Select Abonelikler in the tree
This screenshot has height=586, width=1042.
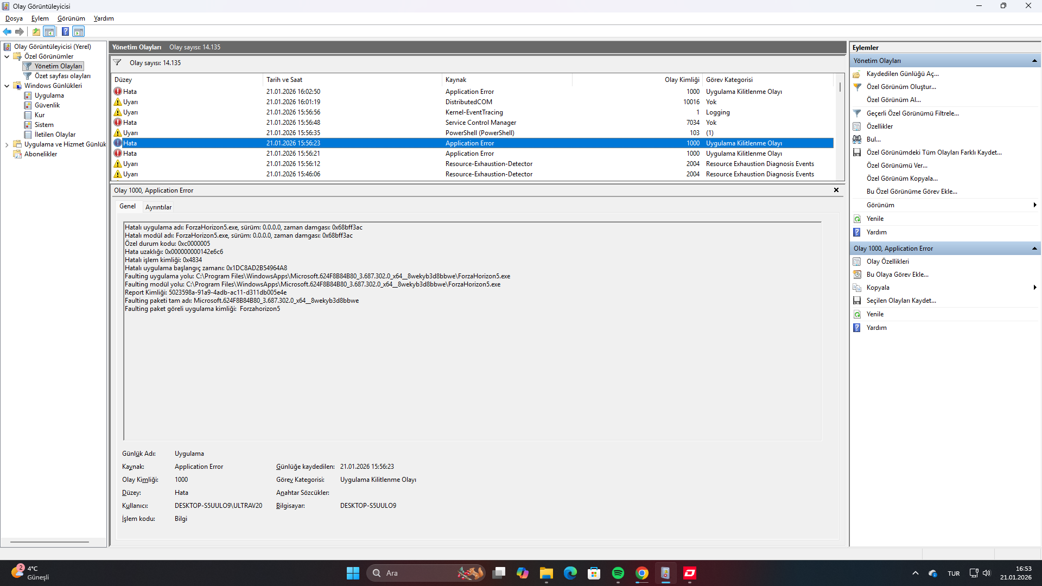click(x=41, y=154)
